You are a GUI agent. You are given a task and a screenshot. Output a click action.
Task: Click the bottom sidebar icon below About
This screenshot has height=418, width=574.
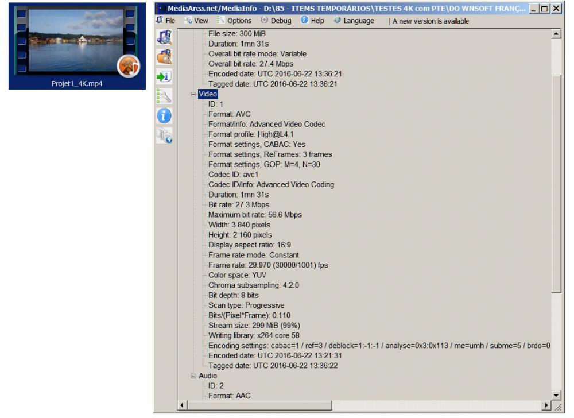click(164, 136)
